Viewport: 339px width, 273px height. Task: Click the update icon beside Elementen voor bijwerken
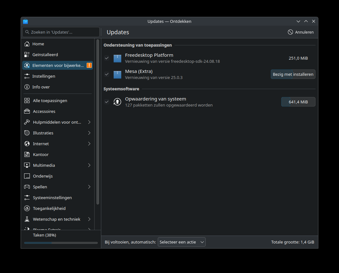click(27, 65)
